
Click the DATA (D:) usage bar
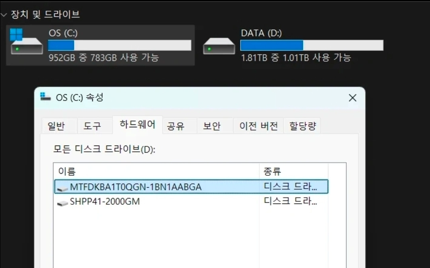[x=312, y=45]
